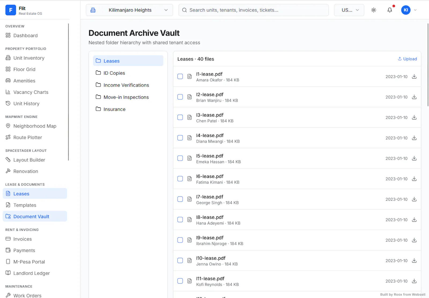Click the document icon beside l1-lease.pdf
Screen dimensions: 429x298
[190, 77]
